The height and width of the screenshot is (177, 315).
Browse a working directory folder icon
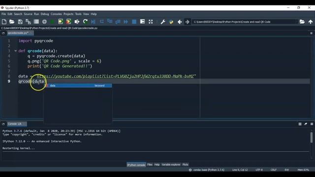[302, 22]
